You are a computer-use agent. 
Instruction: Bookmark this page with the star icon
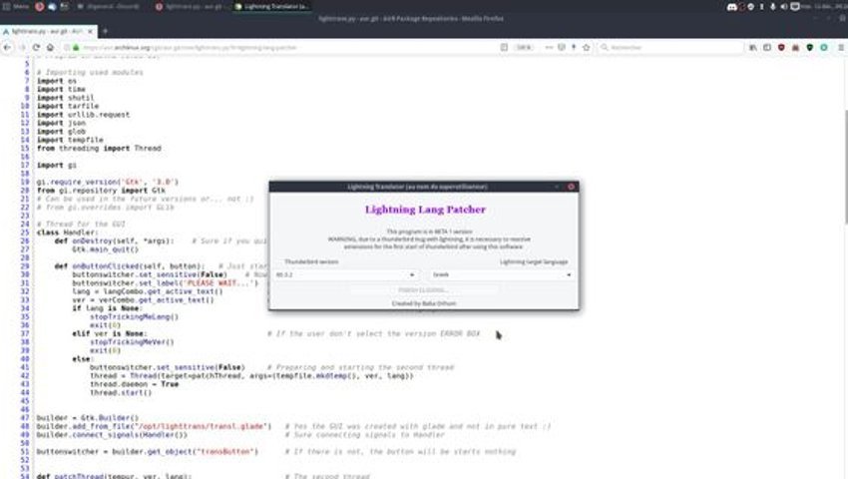point(587,48)
